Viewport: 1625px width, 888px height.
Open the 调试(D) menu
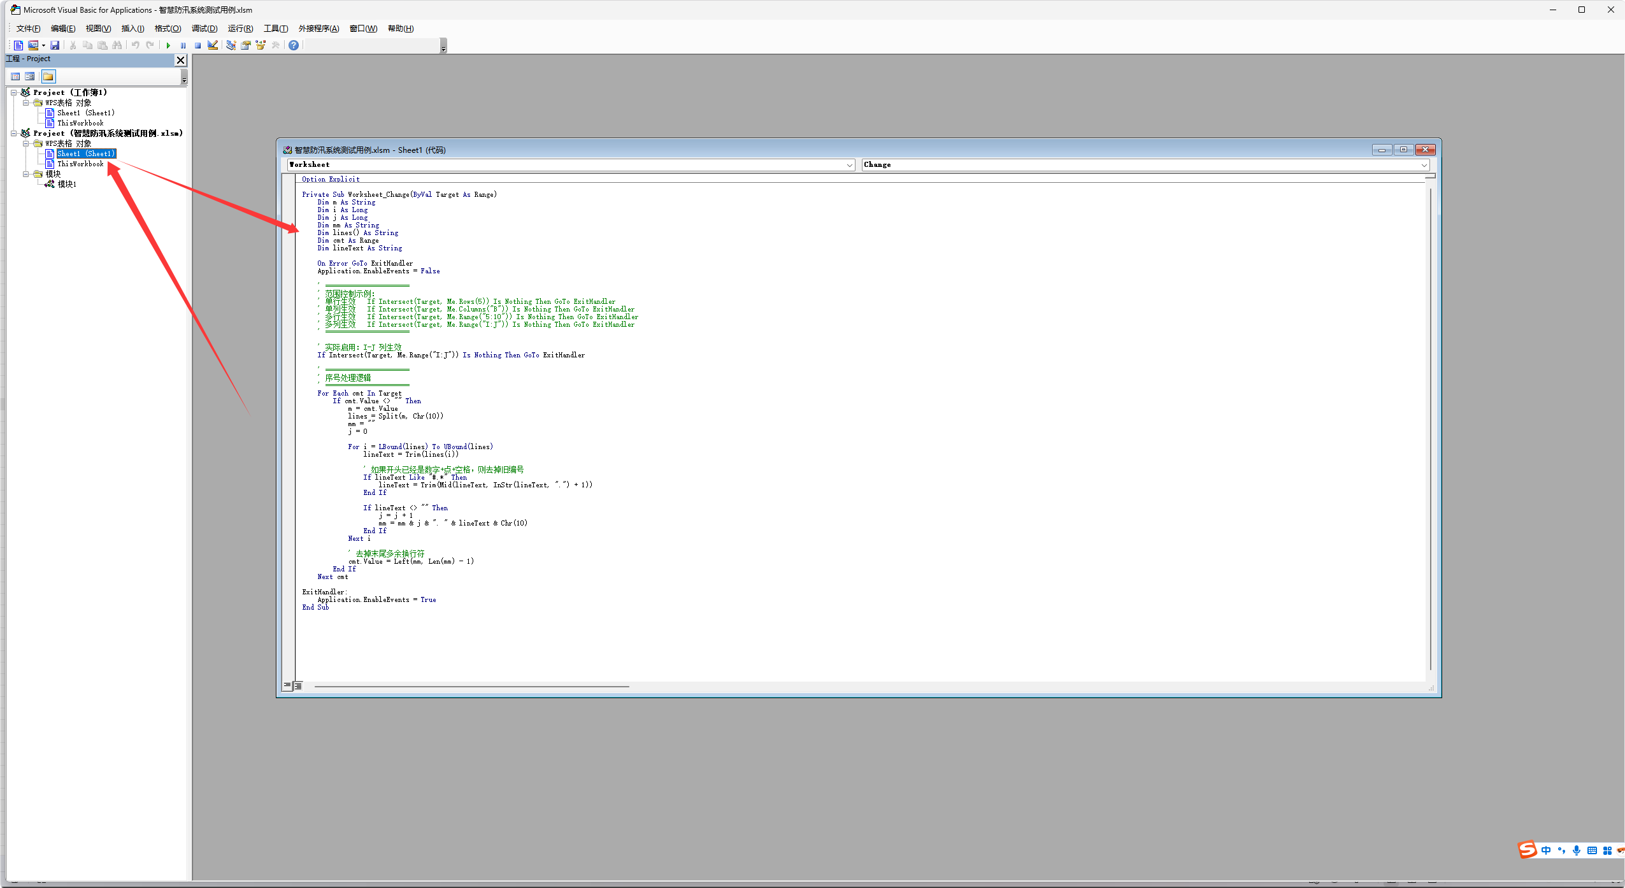click(x=204, y=29)
